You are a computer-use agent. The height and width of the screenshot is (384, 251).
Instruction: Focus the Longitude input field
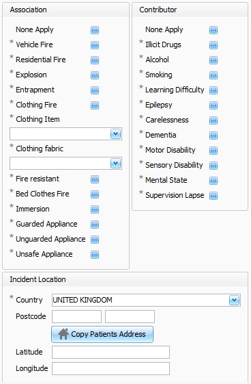[110, 368]
